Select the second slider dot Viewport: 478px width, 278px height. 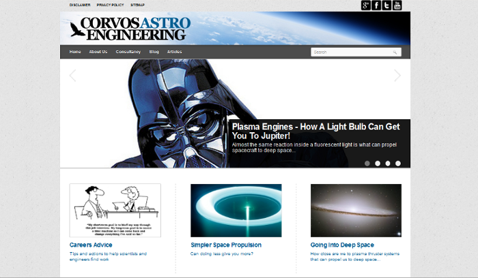378,164
